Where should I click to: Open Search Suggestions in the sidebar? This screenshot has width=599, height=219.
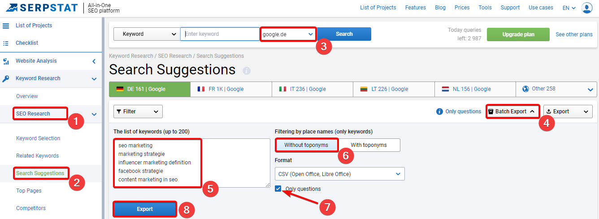(40, 173)
